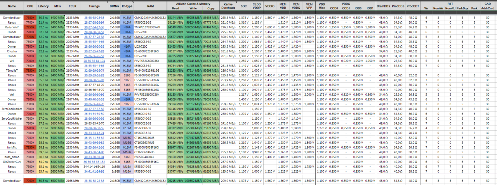497x185 pixels.
Task: Select the ProcODT column header
Action: (412, 7)
